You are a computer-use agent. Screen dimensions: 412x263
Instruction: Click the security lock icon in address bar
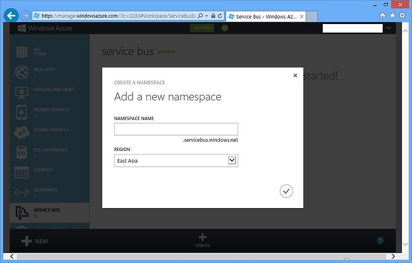pos(213,16)
